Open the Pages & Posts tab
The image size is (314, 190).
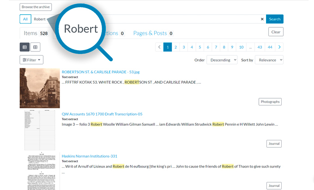pos(153,33)
